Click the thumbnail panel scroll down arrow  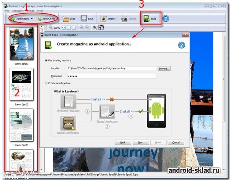41,170
